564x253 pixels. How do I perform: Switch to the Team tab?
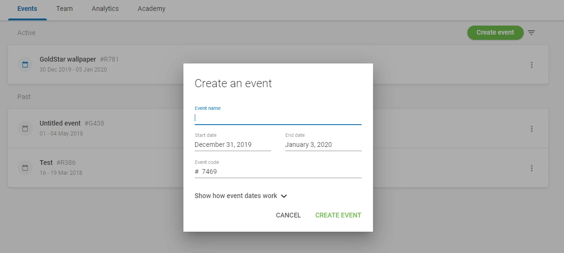[64, 9]
